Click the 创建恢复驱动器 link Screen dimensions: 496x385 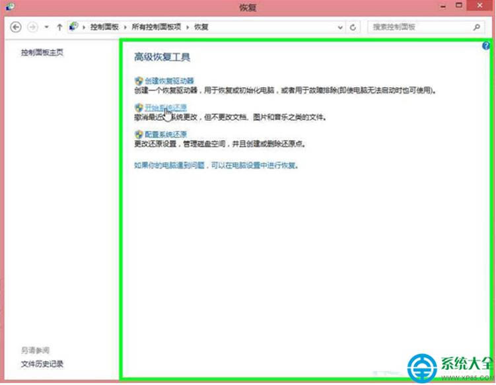pyautogui.click(x=169, y=81)
